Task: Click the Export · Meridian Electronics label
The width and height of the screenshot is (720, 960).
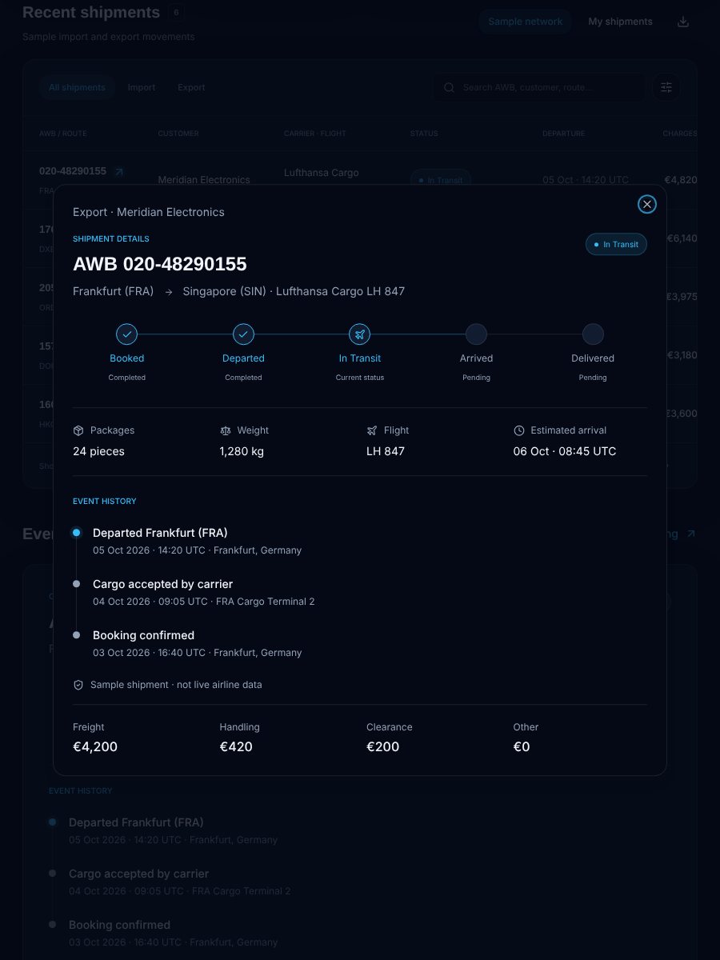Action: click(149, 212)
